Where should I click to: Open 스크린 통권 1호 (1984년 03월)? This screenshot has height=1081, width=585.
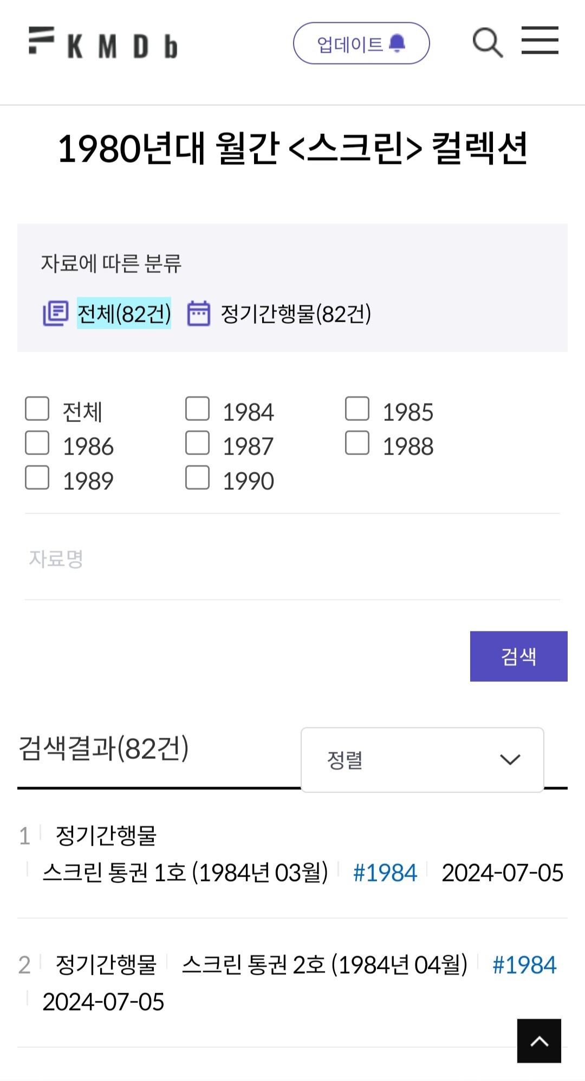[x=185, y=873]
